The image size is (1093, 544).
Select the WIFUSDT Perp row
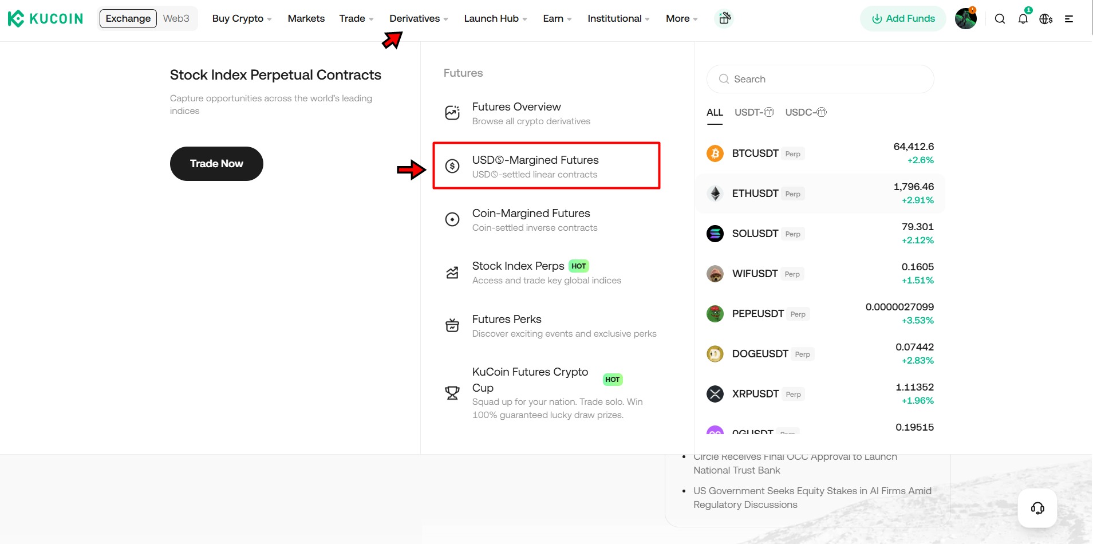820,274
